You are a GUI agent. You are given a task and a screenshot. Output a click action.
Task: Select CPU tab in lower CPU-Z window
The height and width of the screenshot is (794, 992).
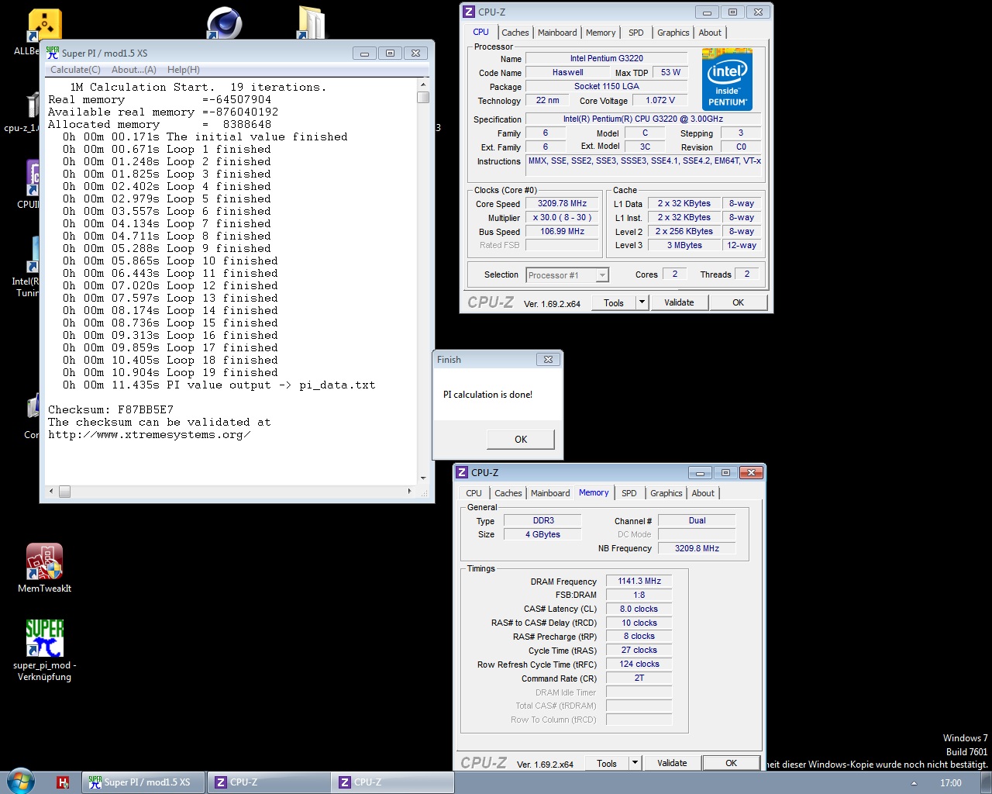coord(474,493)
